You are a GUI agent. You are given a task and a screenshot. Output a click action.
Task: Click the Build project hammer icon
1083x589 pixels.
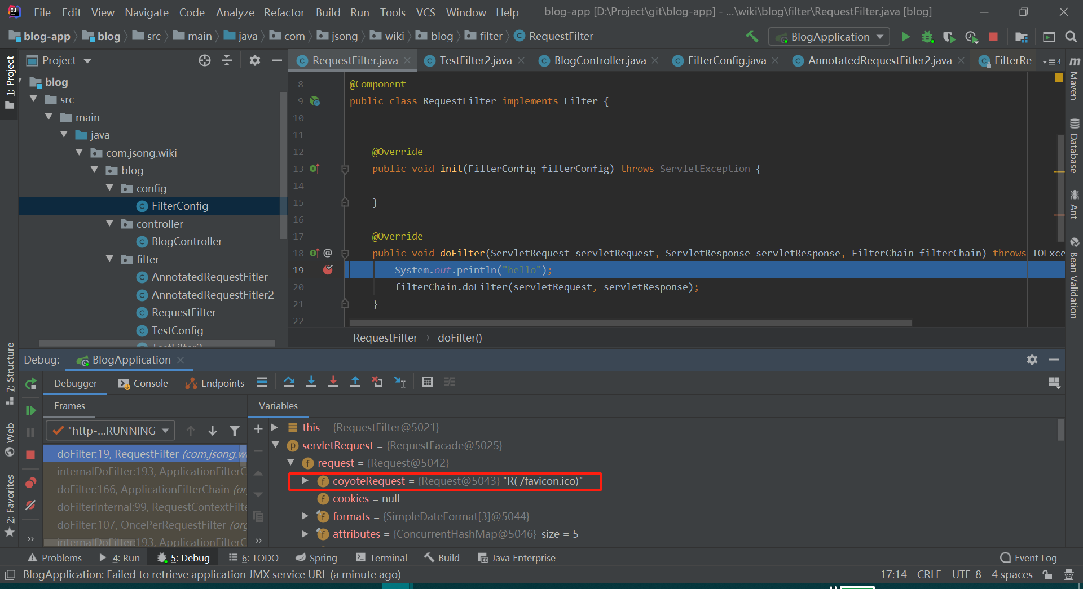coord(752,37)
